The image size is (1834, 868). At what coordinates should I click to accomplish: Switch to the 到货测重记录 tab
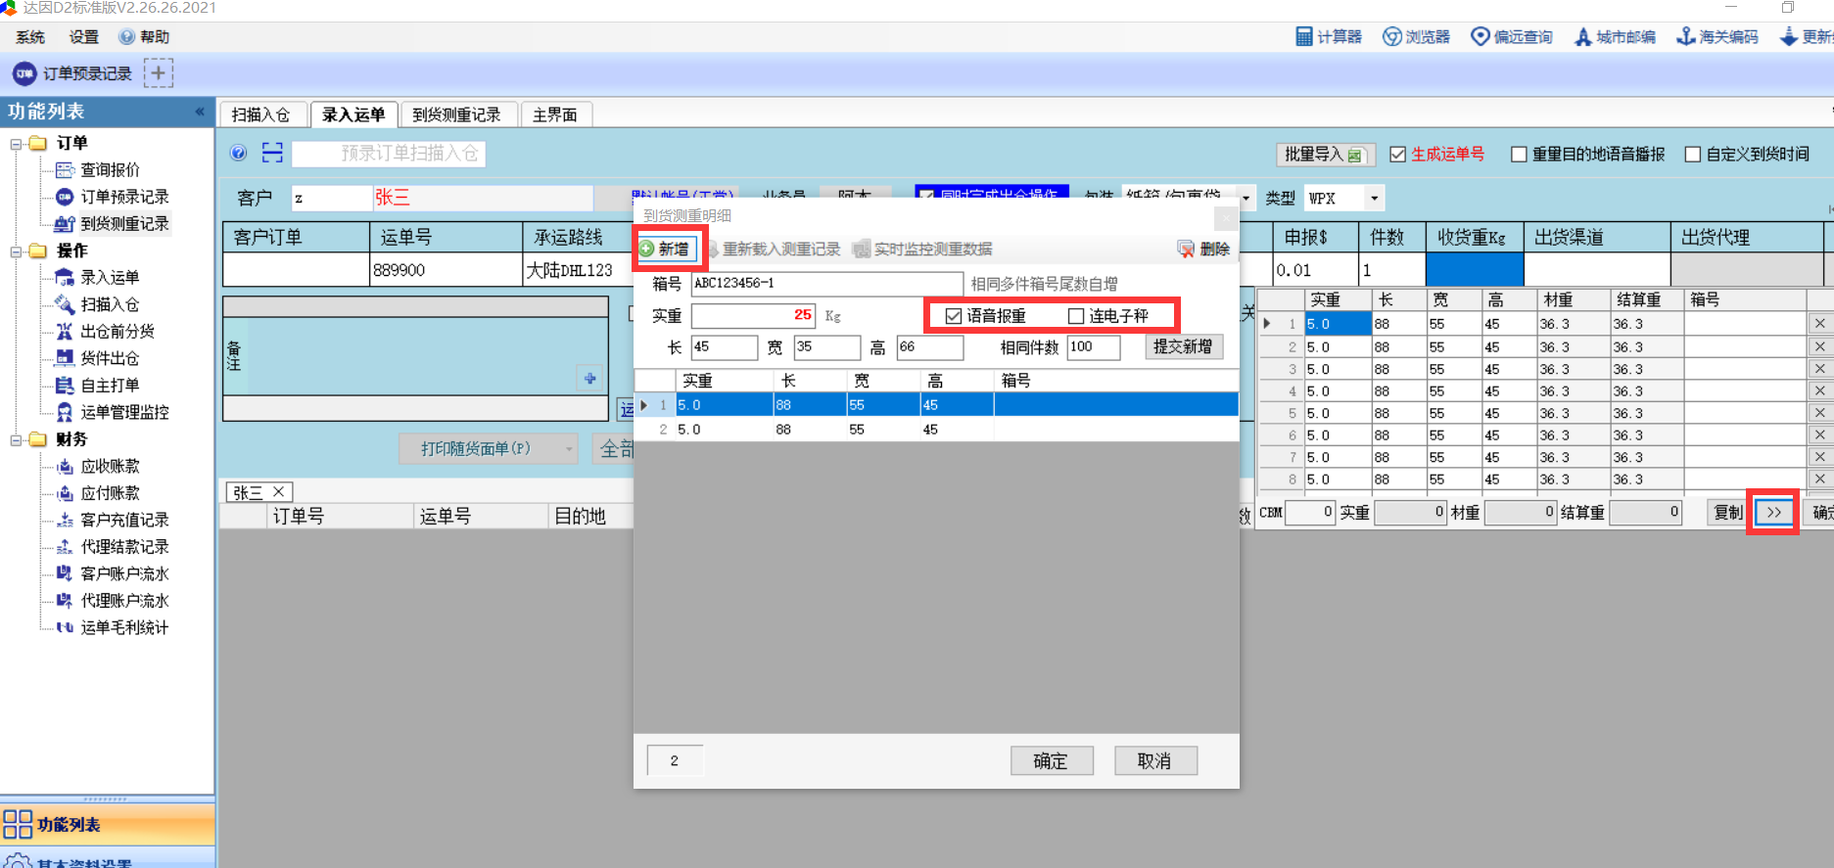[x=456, y=115]
